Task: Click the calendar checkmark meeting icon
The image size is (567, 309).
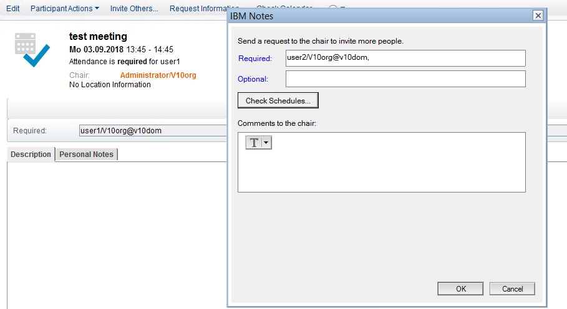Action: (x=32, y=49)
